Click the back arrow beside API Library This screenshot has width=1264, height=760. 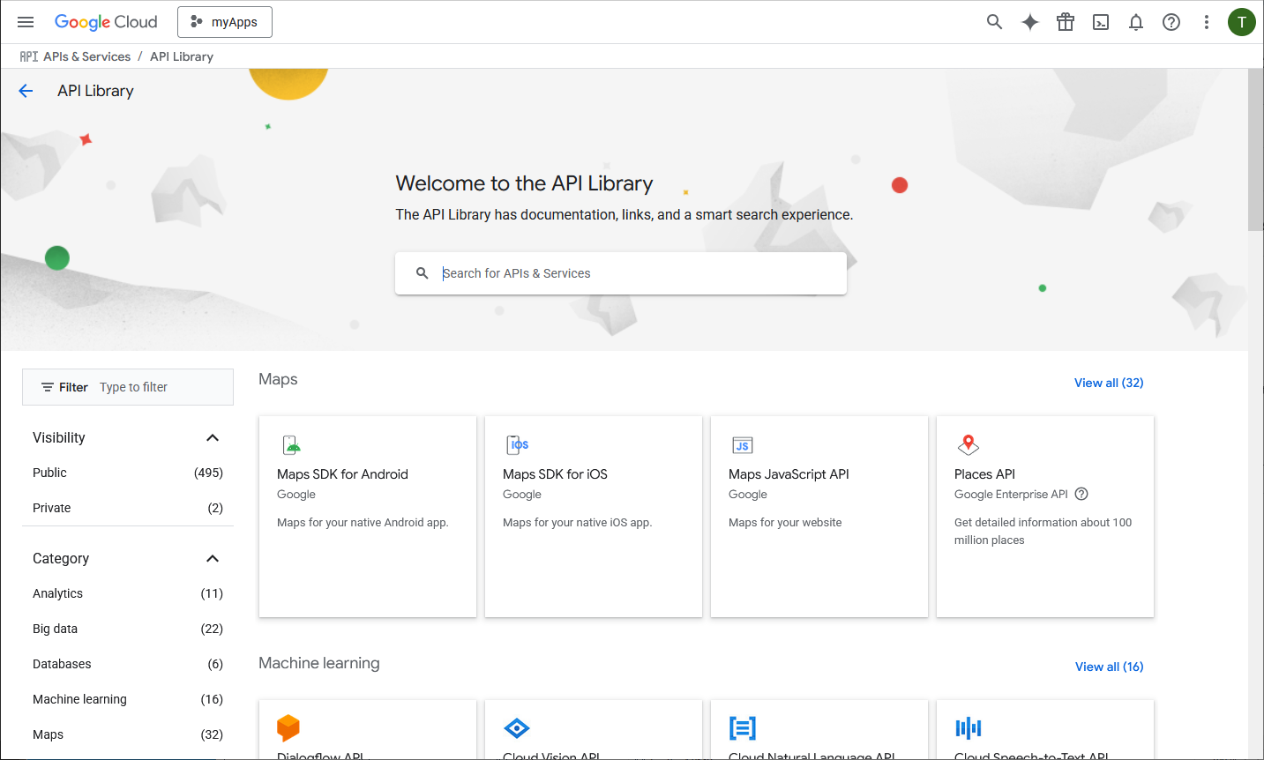click(26, 91)
